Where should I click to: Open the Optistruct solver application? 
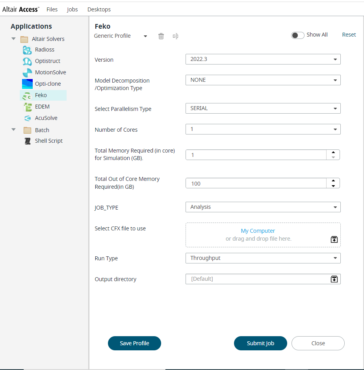coord(48,61)
